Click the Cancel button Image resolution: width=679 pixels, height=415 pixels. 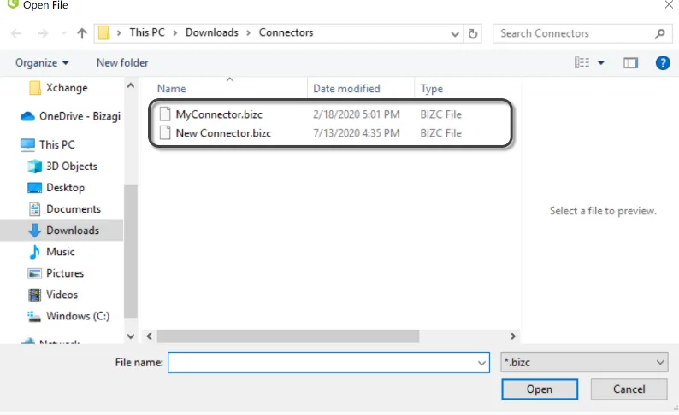[x=629, y=389]
